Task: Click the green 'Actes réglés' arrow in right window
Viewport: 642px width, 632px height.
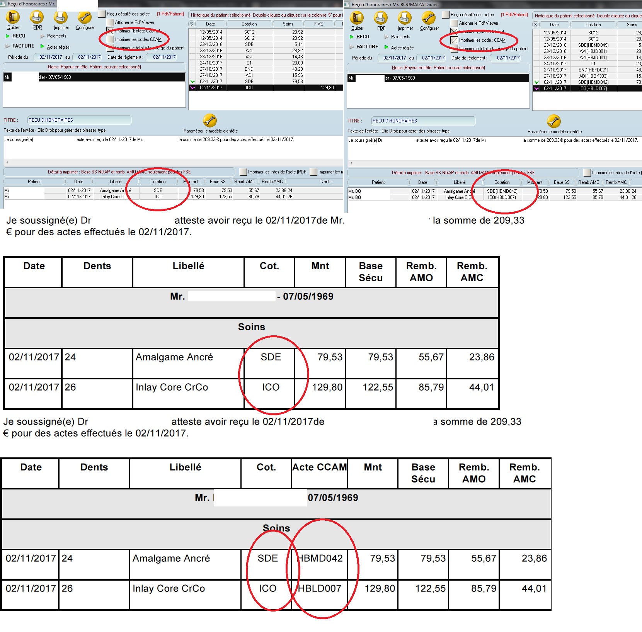Action: pyautogui.click(x=387, y=47)
